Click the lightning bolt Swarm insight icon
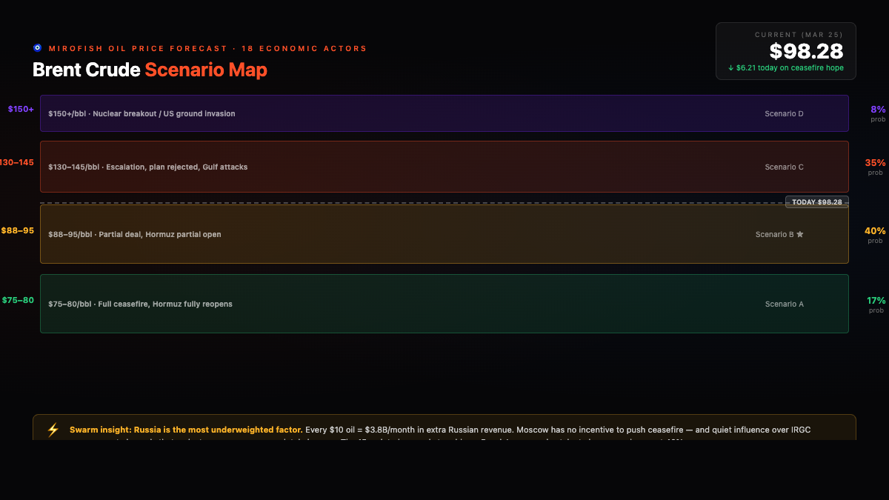Image resolution: width=889 pixels, height=500 pixels. [x=53, y=430]
